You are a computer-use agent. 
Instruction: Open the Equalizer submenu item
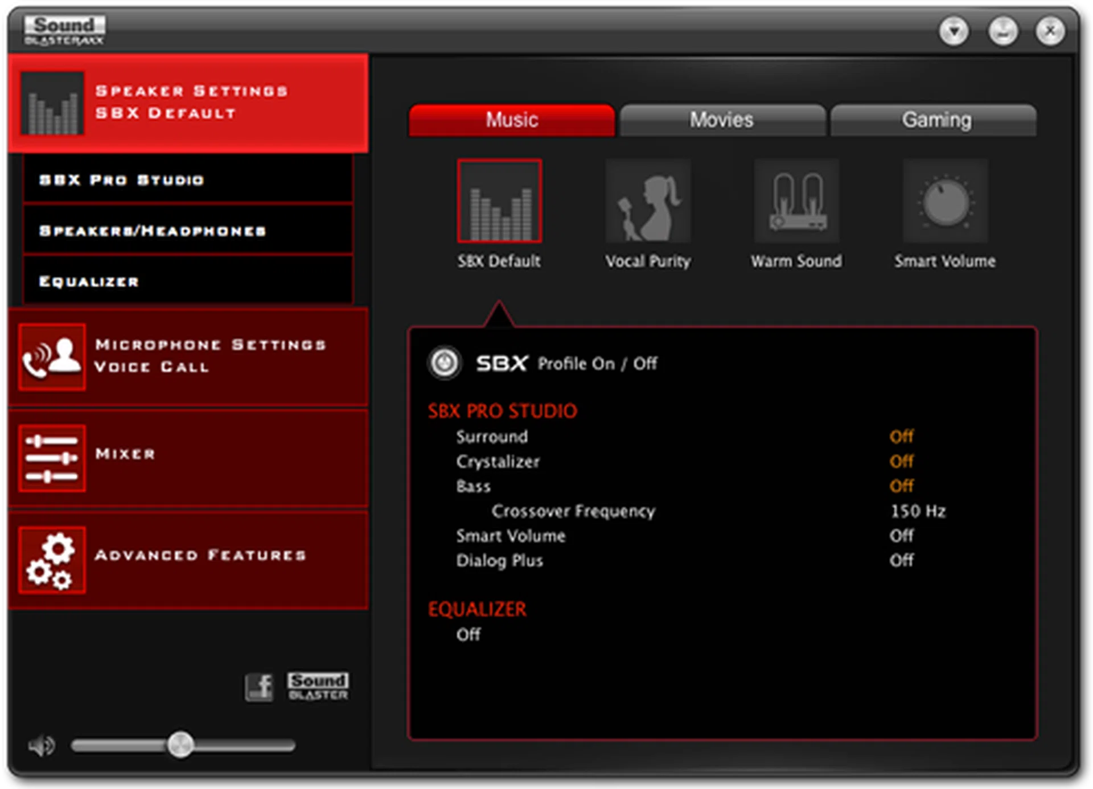coord(188,281)
